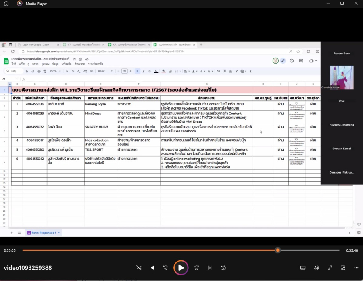Toggle the filter funnel icon
363x281 pixels.
pos(236,71)
